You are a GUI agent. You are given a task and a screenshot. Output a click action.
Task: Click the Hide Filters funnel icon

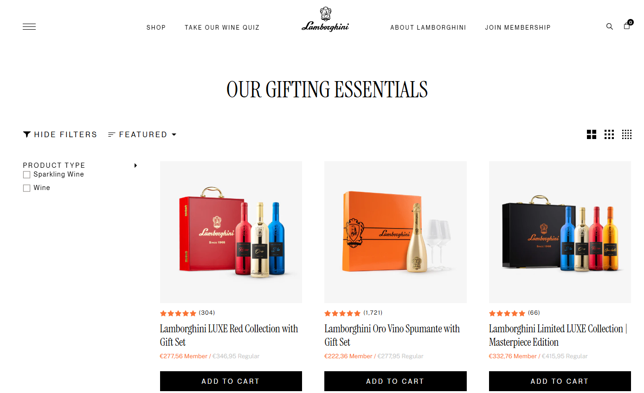27,134
